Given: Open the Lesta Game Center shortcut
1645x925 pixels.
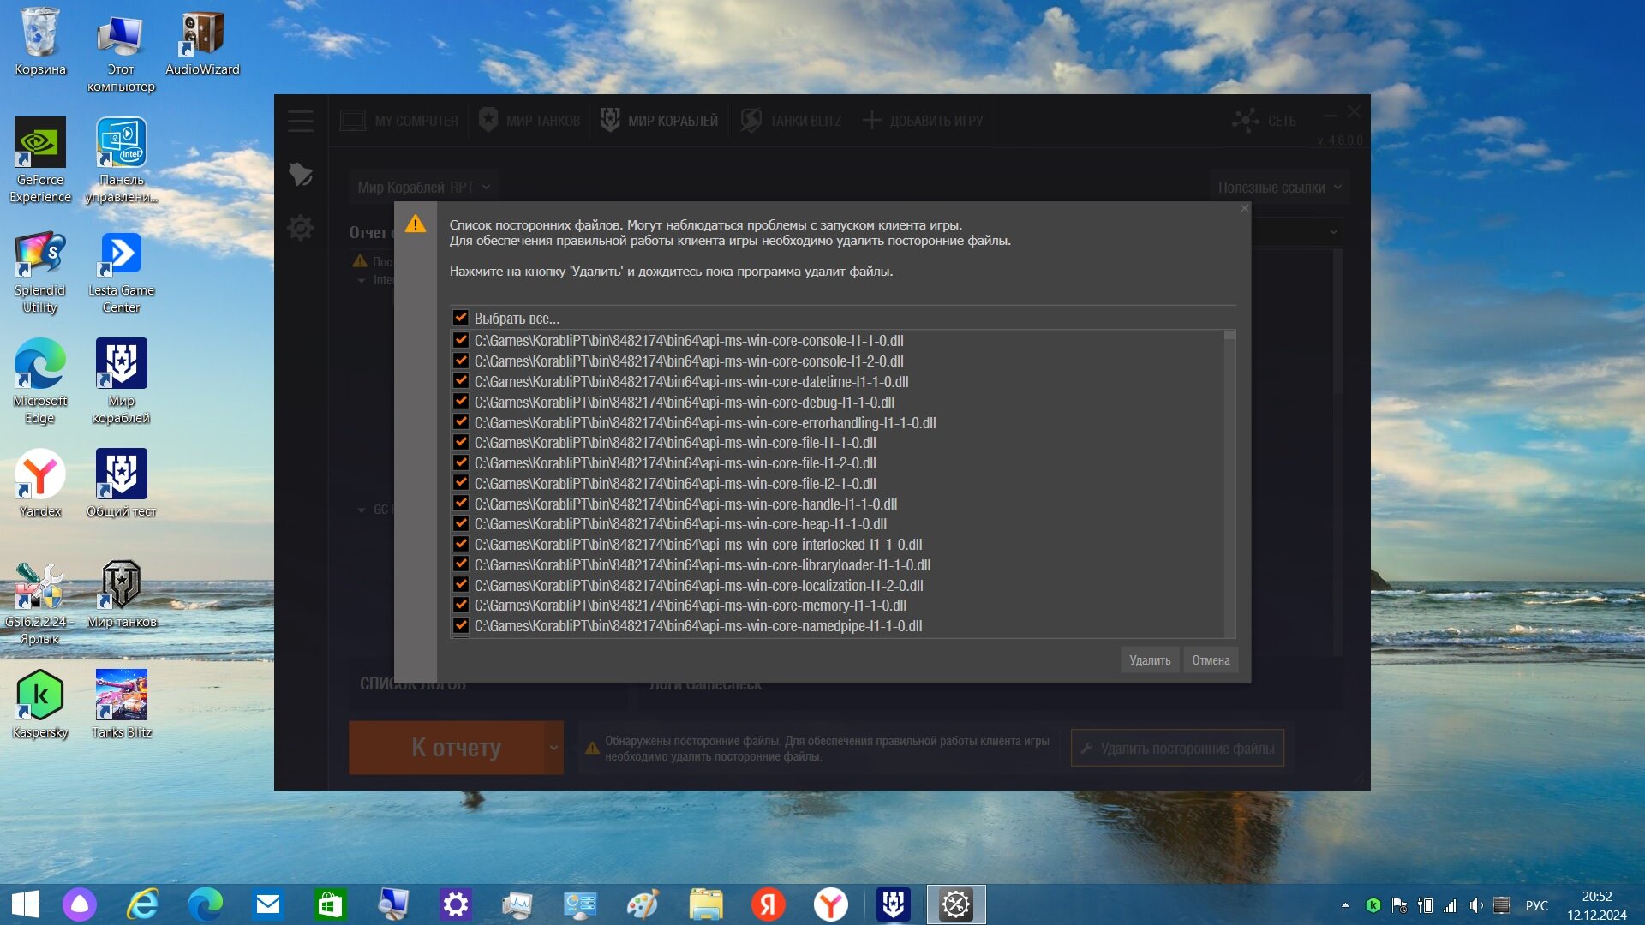Looking at the screenshot, I should [x=121, y=272].
